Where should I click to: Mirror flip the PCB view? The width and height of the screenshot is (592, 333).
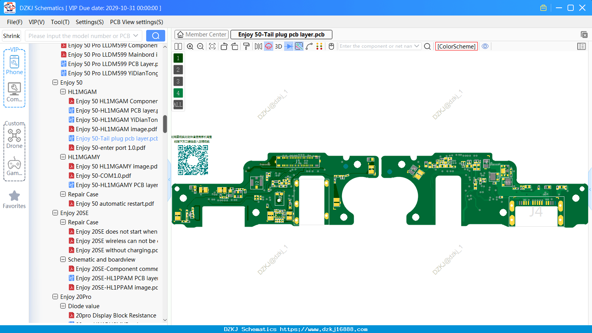point(258,47)
